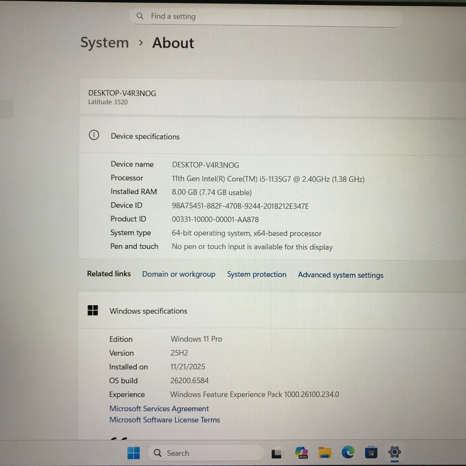
Task: Open Domain or workgroup link
Action: click(x=179, y=274)
